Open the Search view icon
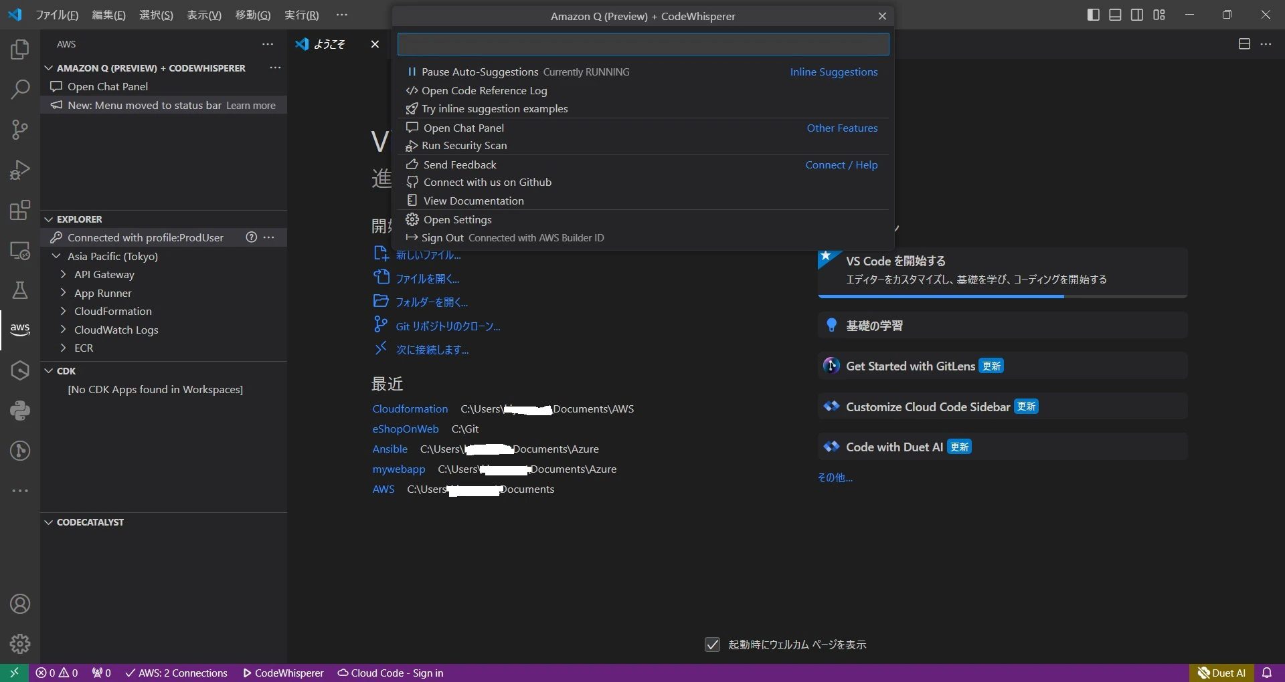Image resolution: width=1285 pixels, height=682 pixels. [20, 90]
